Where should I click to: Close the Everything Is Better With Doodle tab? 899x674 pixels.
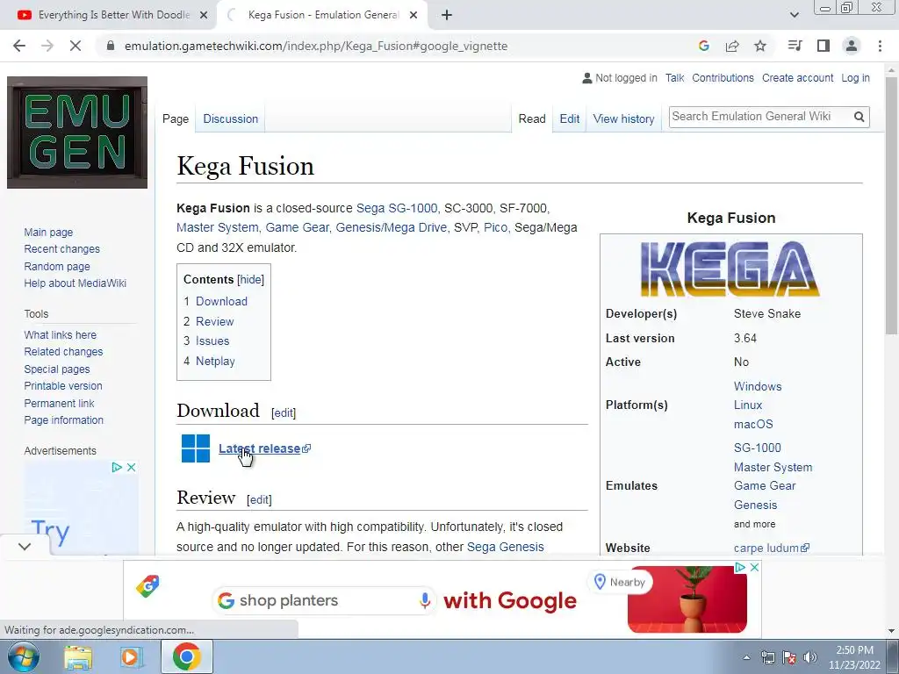(x=204, y=16)
